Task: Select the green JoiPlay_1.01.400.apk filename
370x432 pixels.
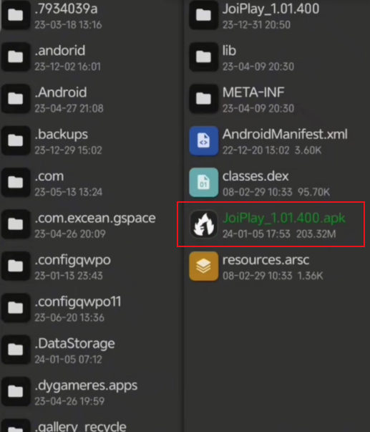Action: tap(284, 218)
